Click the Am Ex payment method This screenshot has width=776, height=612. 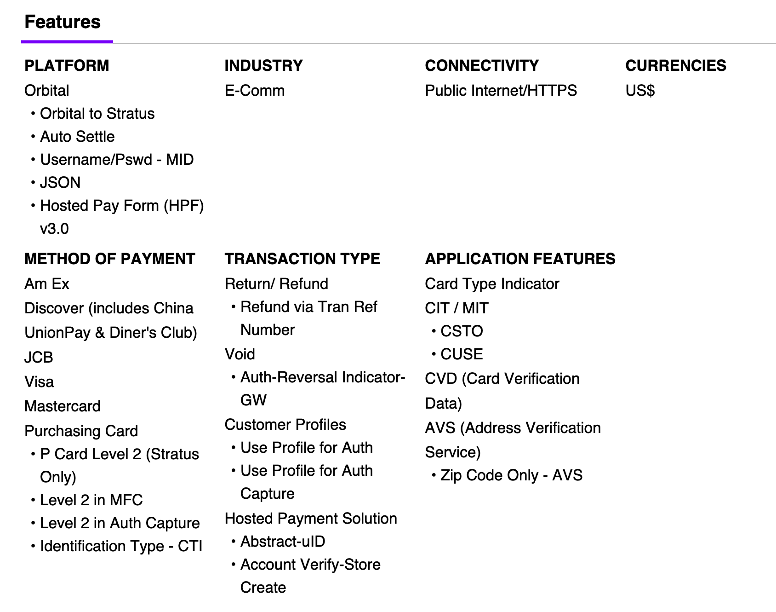point(47,284)
